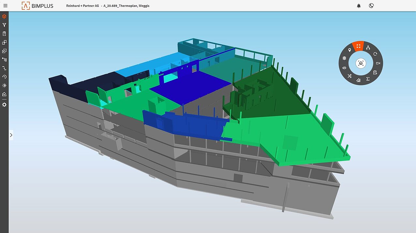This screenshot has width=416, height=233.
Task: Click the measure triangle in radial menu
Action: [358, 80]
